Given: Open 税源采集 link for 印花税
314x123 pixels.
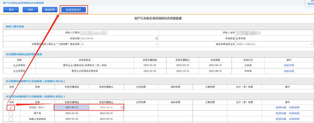Looking at the screenshot, I should tap(281, 108).
